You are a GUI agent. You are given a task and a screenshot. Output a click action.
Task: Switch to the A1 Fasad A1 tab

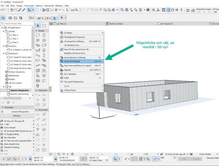[167, 24]
